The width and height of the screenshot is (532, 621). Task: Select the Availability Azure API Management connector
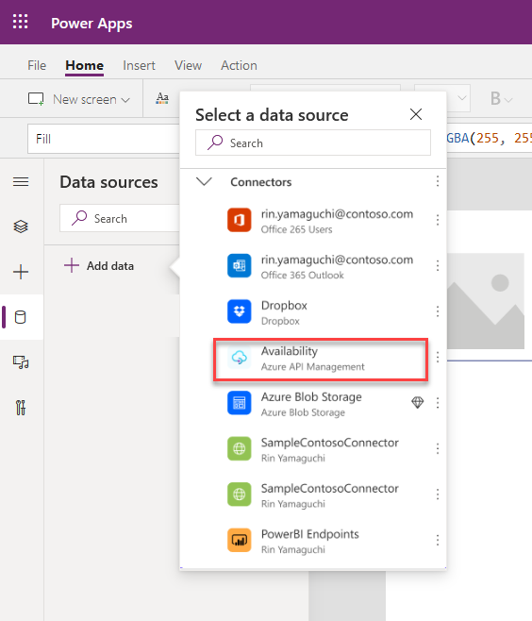click(x=321, y=360)
